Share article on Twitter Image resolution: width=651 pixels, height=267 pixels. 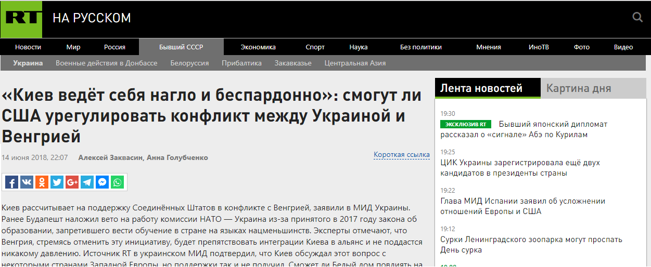click(57, 182)
